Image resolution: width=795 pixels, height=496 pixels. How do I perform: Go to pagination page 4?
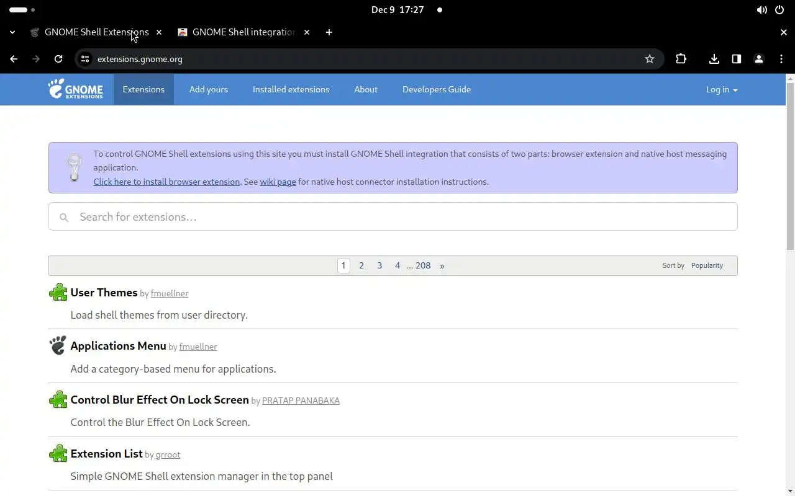[x=397, y=265]
